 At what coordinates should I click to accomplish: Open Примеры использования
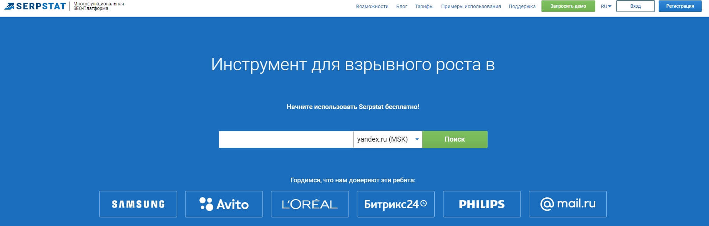coord(471,6)
